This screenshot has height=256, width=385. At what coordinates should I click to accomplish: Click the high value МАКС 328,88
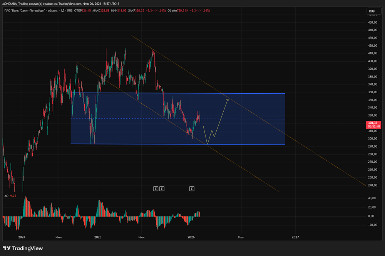click(x=101, y=10)
